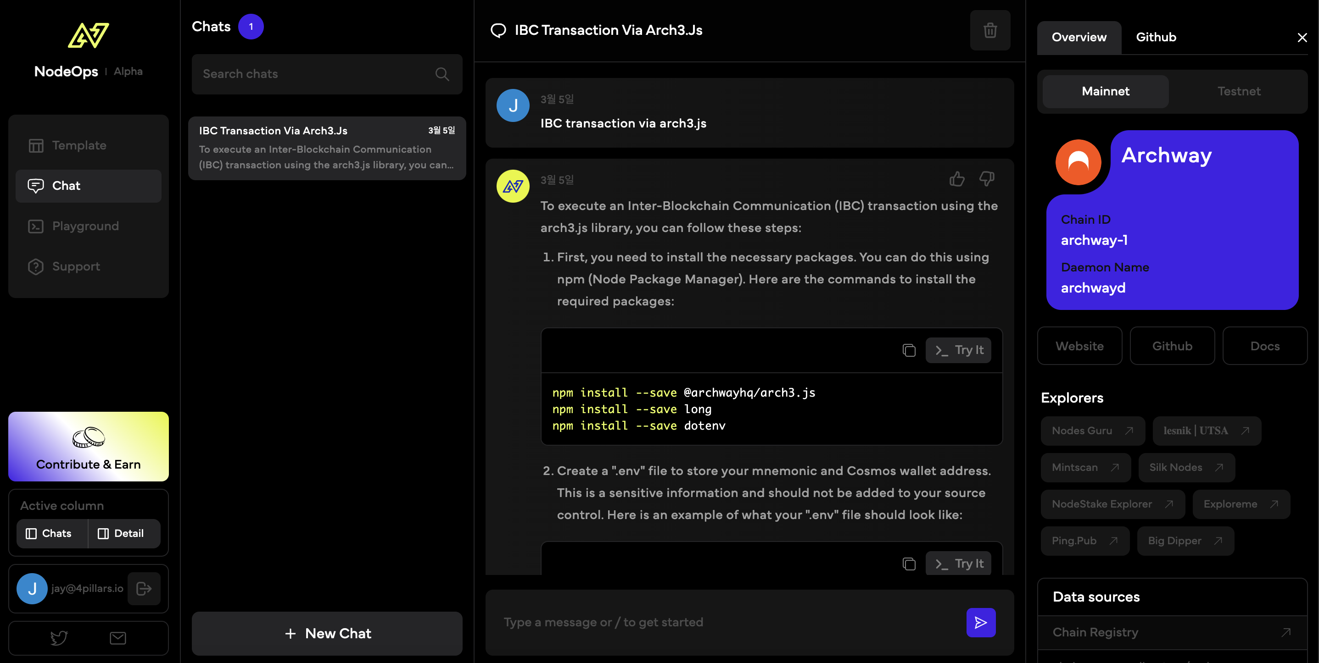Send message with the arrow button

[x=981, y=623]
